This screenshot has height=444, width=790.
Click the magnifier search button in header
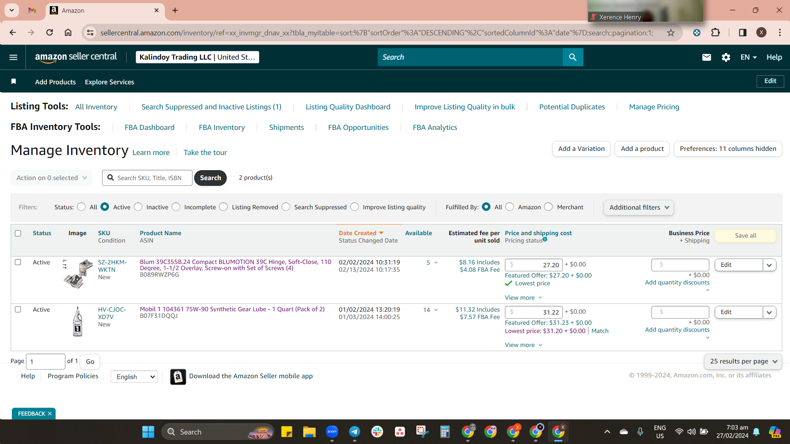coord(573,57)
